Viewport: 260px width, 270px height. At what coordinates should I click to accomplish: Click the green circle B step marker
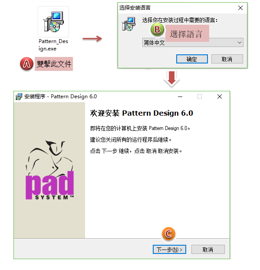click(157, 30)
